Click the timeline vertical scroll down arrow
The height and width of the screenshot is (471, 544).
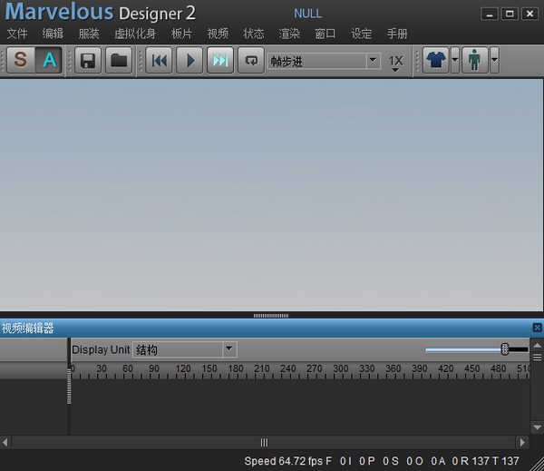tap(537, 427)
